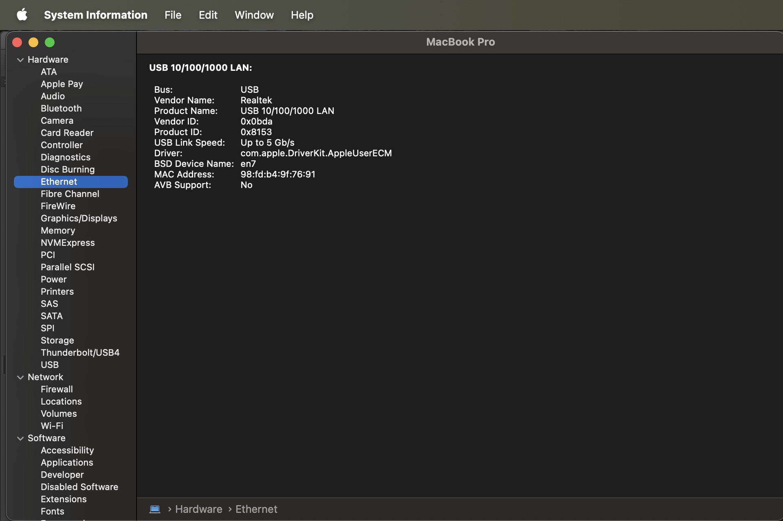Open the Edit menu
783x521 pixels.
tap(208, 15)
